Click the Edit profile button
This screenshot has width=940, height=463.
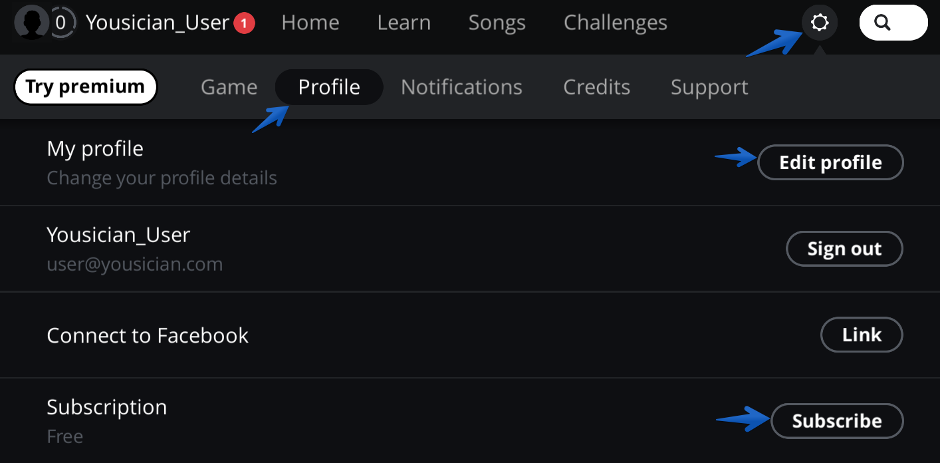(830, 163)
